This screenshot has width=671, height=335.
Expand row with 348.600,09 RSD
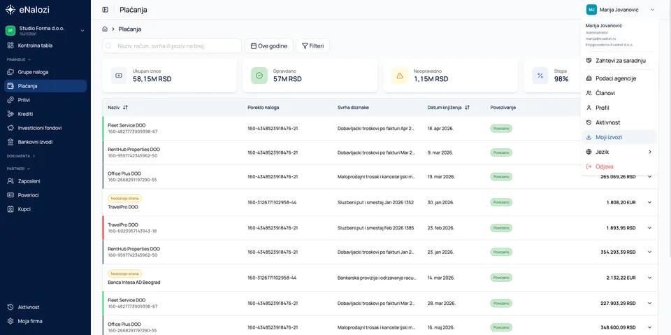point(649,327)
